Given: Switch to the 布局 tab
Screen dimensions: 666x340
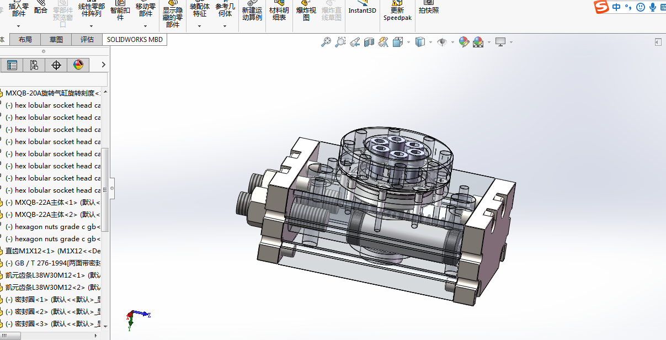Looking at the screenshot, I should (x=25, y=40).
